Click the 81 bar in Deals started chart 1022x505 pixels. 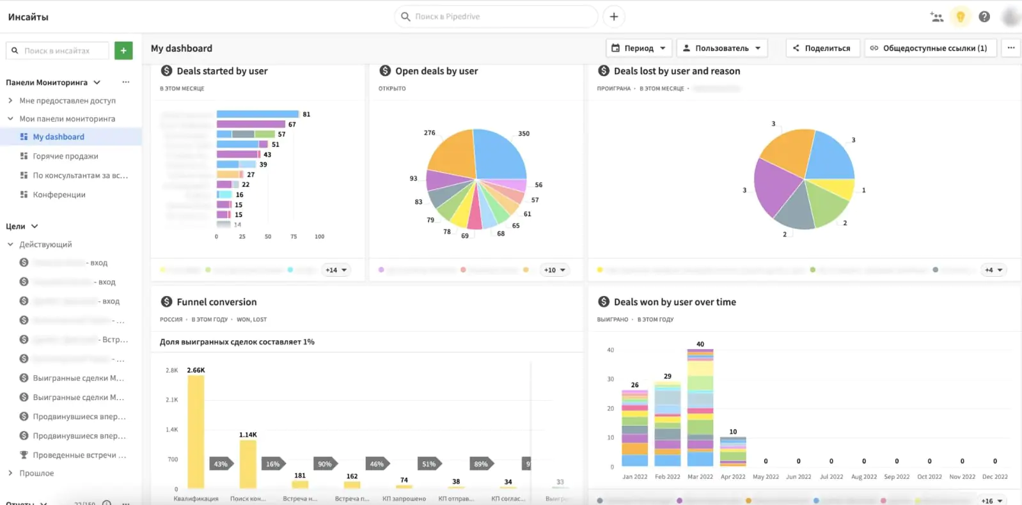tap(258, 114)
